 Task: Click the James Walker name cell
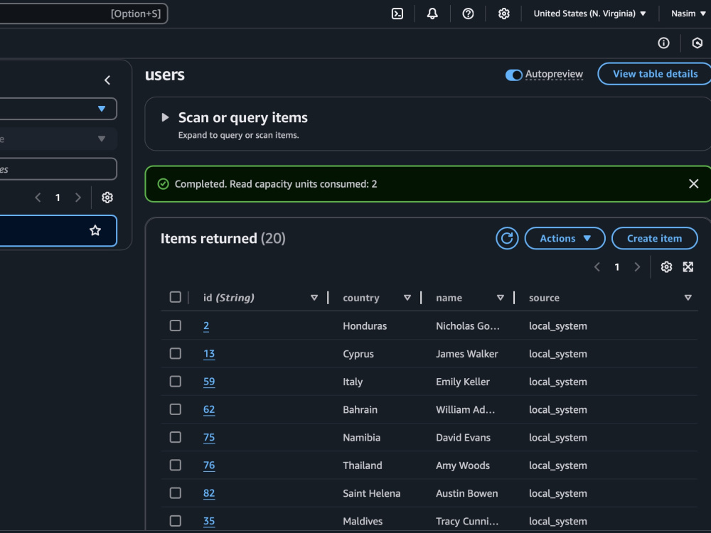coord(467,354)
